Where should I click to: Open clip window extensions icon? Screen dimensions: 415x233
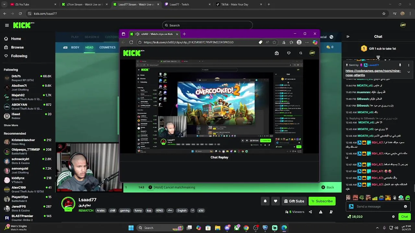click(284, 42)
